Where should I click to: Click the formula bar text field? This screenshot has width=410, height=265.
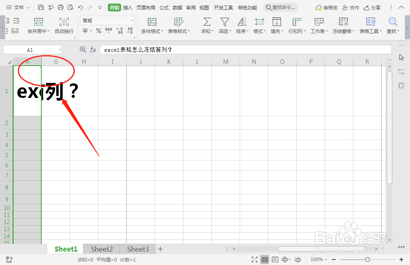246,50
